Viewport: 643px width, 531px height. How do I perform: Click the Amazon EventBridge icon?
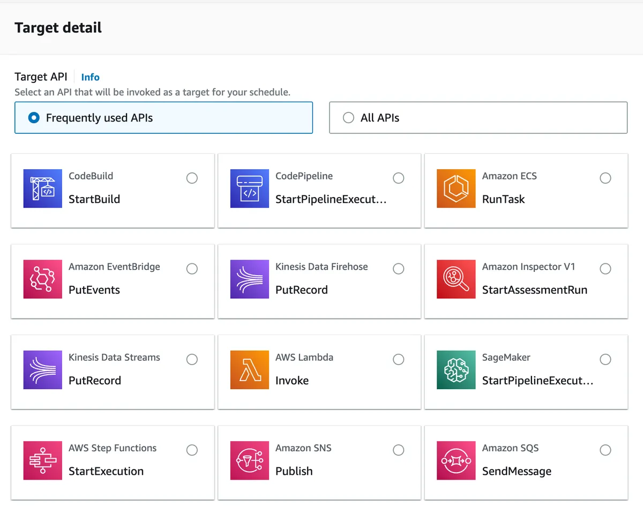tap(42, 279)
